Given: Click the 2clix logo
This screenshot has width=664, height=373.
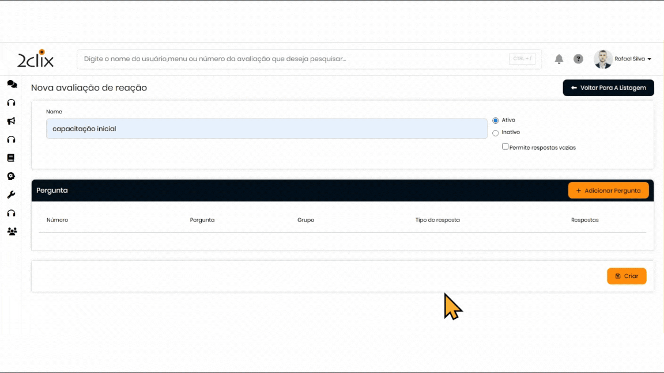Looking at the screenshot, I should click(35, 59).
